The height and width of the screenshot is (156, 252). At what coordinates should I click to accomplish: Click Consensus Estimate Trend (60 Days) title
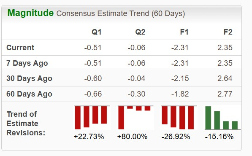tap(121, 13)
